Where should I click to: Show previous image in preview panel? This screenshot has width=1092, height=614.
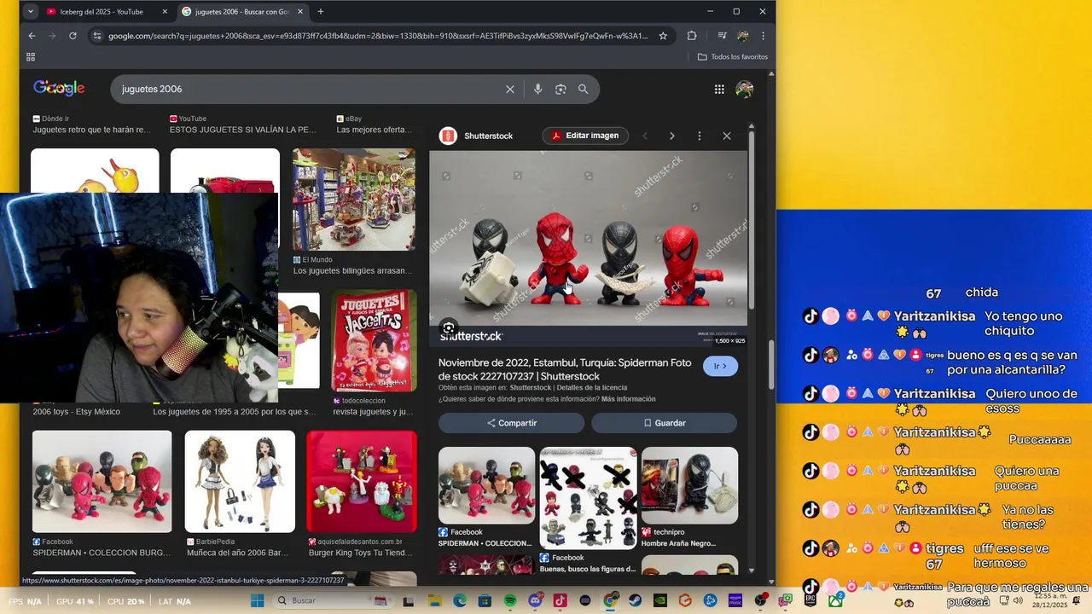point(645,136)
